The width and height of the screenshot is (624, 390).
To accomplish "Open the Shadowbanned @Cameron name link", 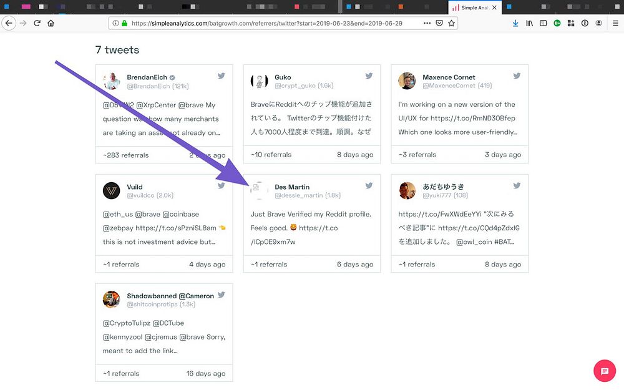I will pos(170,296).
